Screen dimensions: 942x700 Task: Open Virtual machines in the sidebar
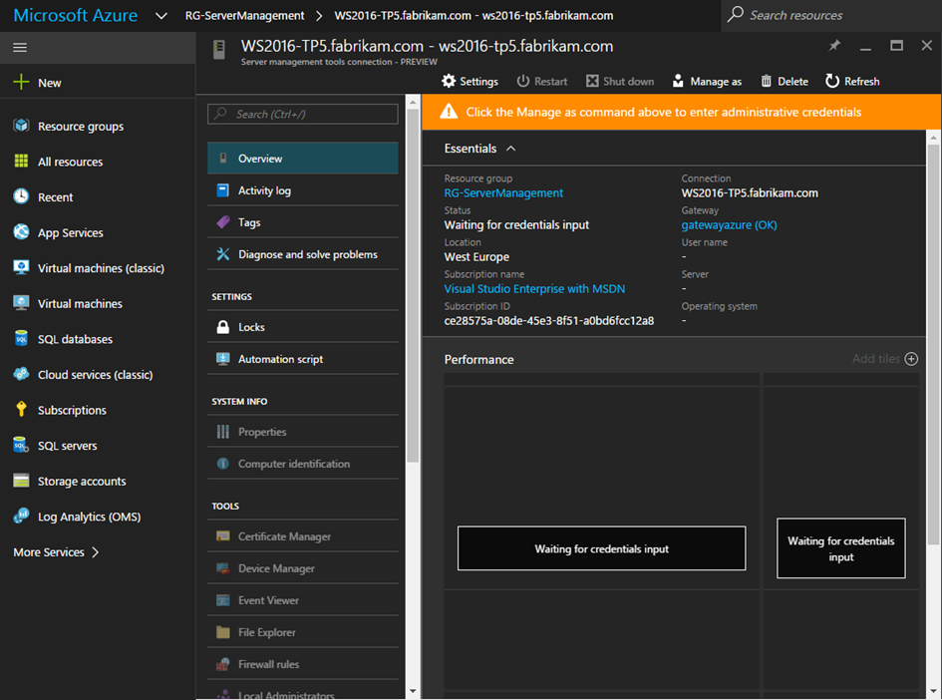(80, 303)
